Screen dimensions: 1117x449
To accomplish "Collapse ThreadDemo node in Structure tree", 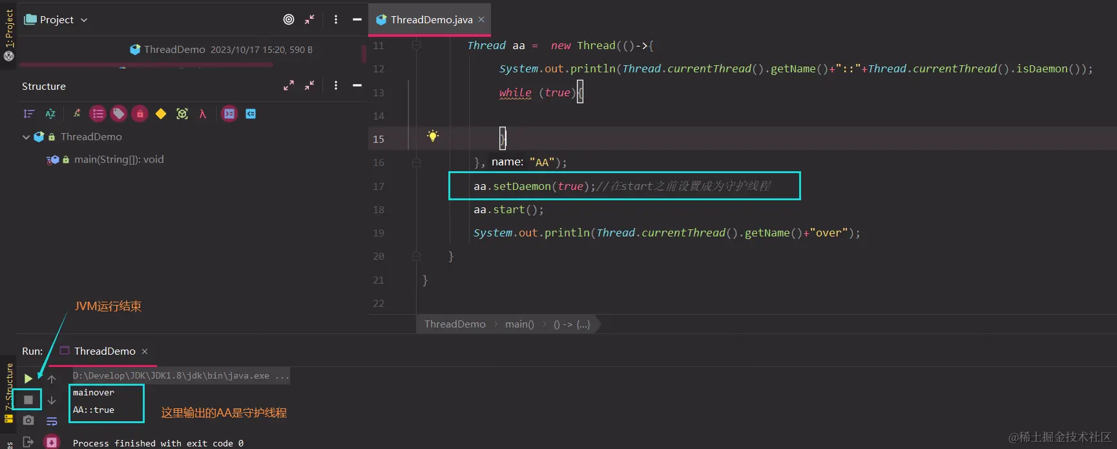I will (26, 137).
